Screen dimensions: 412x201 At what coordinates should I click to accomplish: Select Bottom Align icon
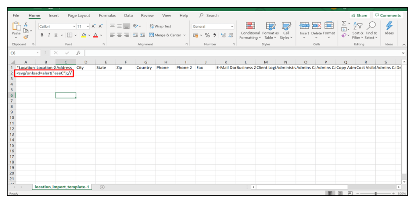pyautogui.click(x=127, y=26)
